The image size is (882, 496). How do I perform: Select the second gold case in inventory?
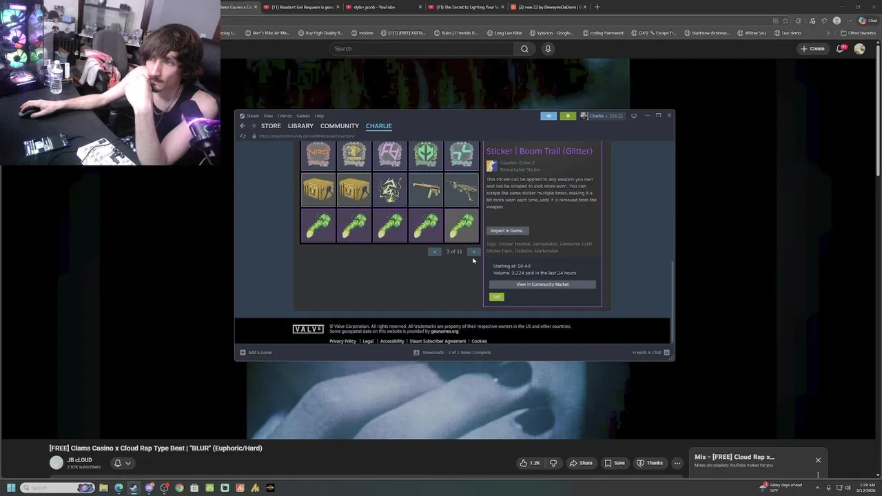coord(354,190)
